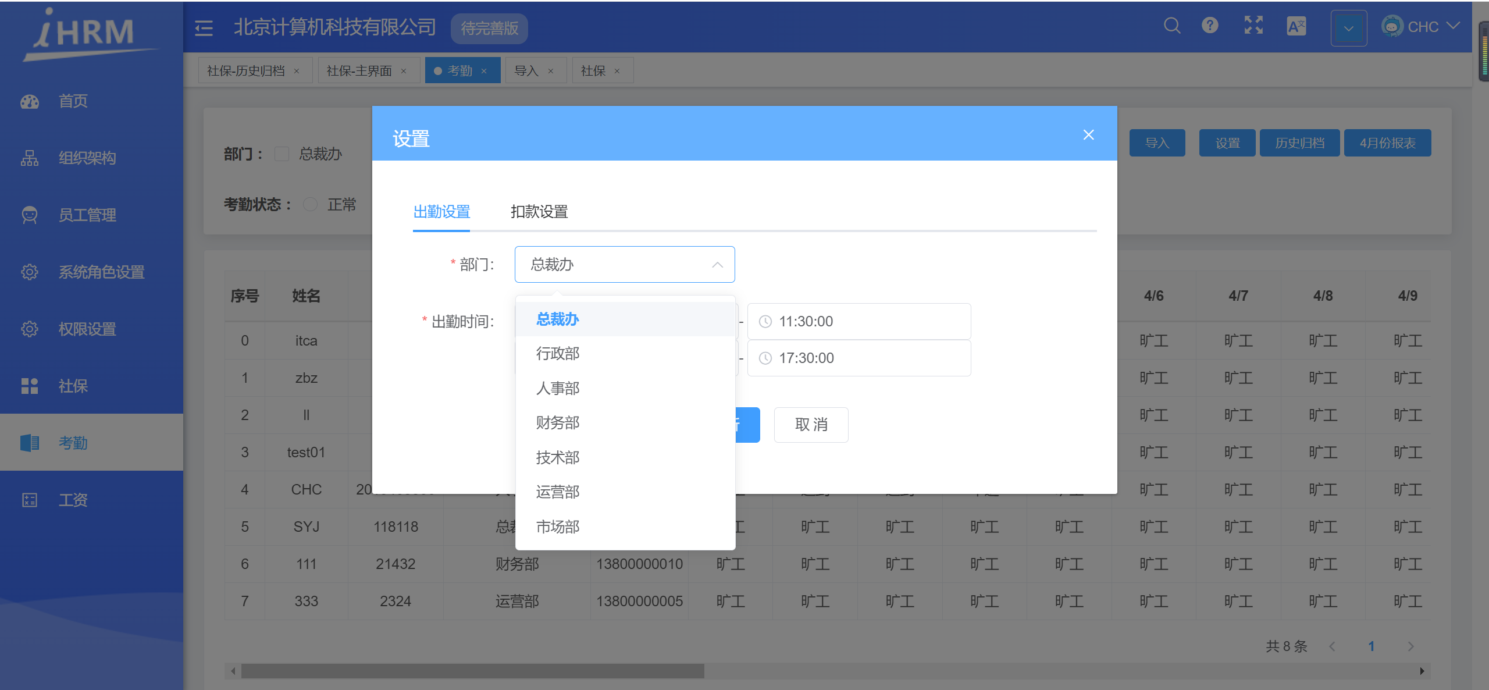Viewport: 1489px width, 690px height.
Task: Close the 设置 dialog with X
Action: coord(1089,135)
